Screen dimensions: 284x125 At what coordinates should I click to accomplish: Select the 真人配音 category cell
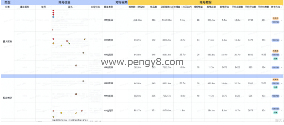[8, 42]
